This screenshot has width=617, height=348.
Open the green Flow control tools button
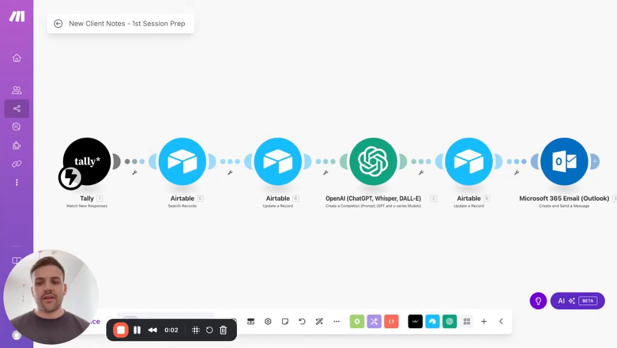[x=357, y=321]
